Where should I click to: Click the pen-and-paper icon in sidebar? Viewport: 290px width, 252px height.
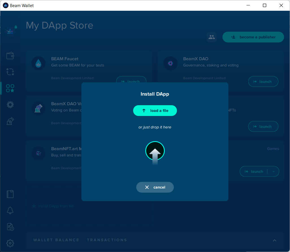10,121
